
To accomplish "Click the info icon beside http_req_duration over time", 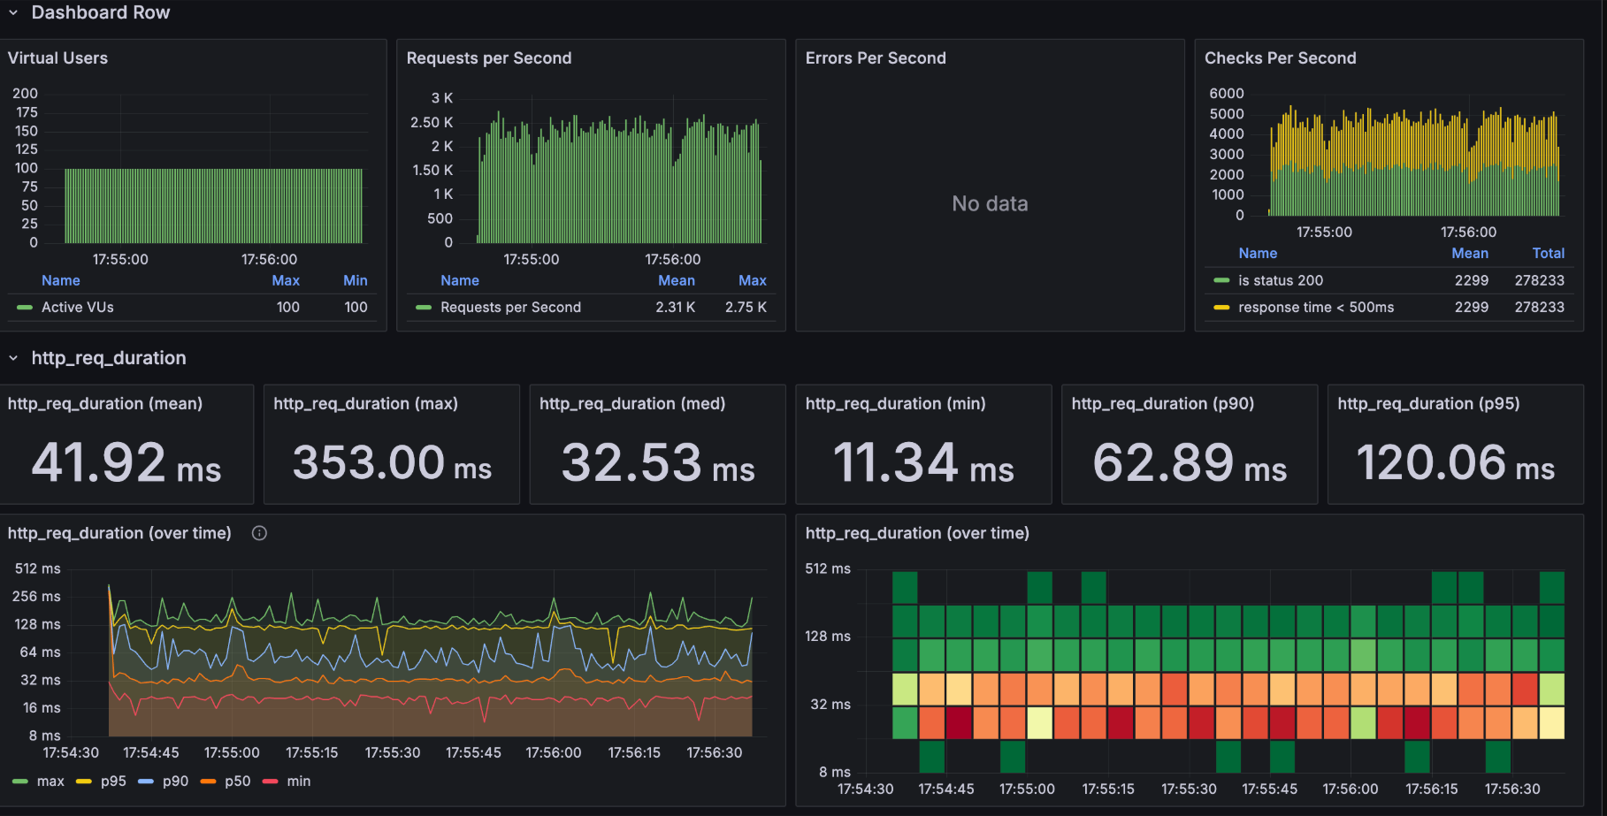I will 259,533.
